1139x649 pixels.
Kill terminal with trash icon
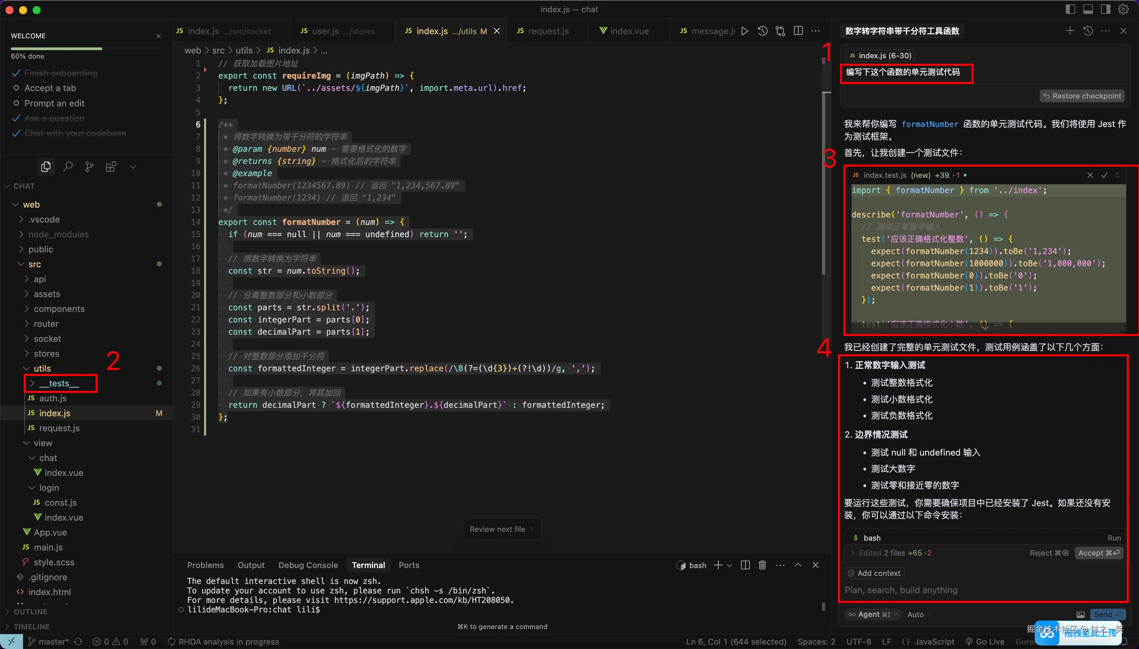tap(763, 565)
